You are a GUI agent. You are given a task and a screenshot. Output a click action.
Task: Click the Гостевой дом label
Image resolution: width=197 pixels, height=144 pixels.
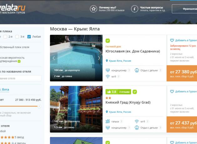coord(113,47)
